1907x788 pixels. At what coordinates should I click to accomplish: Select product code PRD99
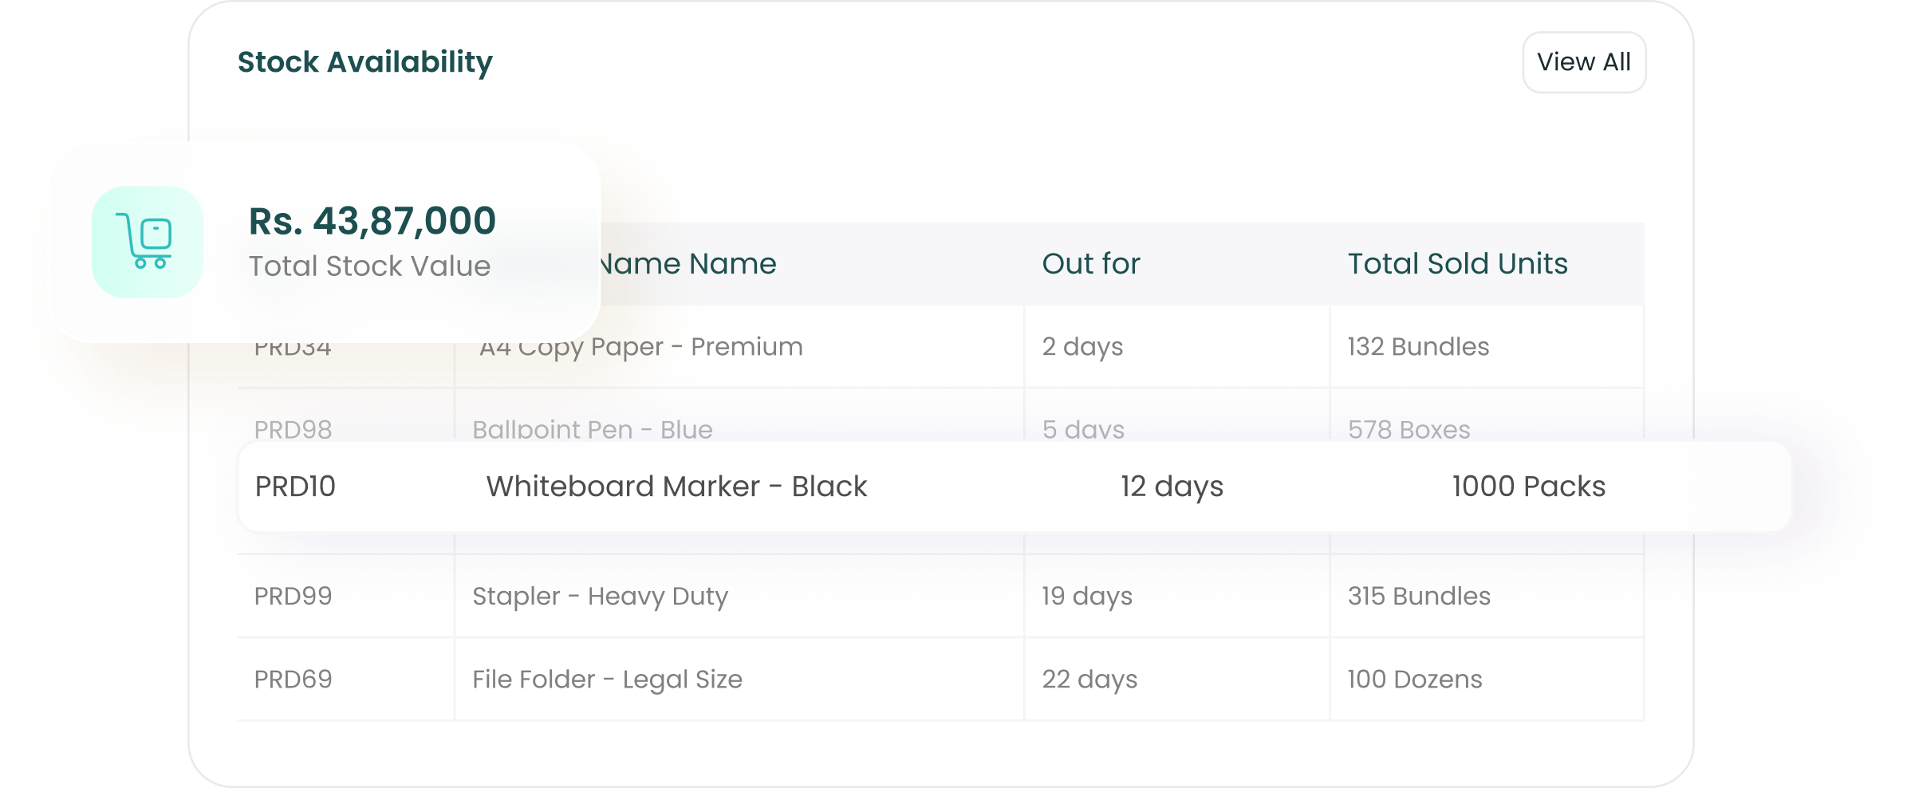click(x=293, y=597)
